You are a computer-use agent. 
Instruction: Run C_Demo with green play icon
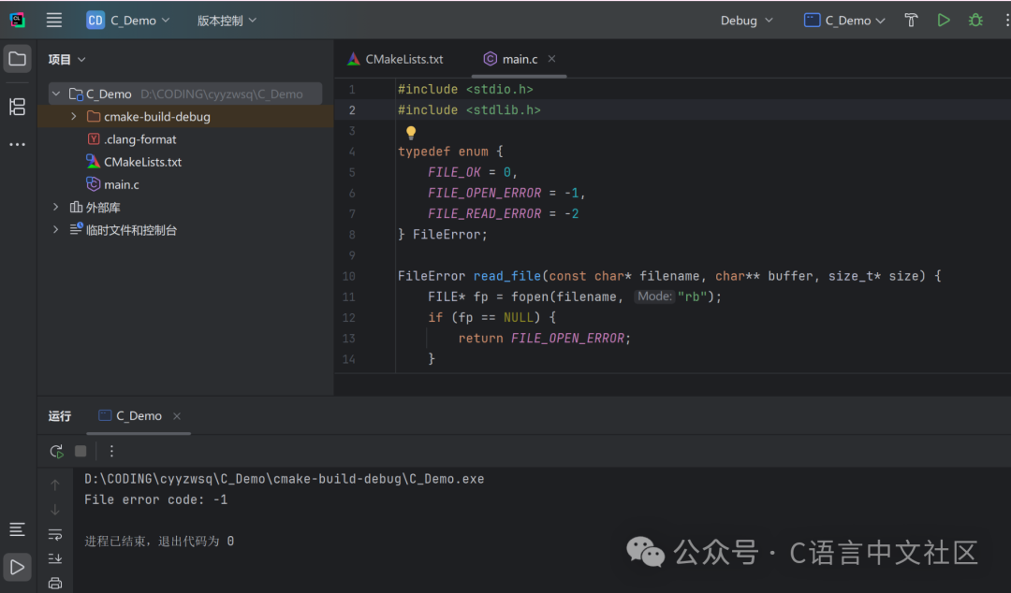(944, 20)
